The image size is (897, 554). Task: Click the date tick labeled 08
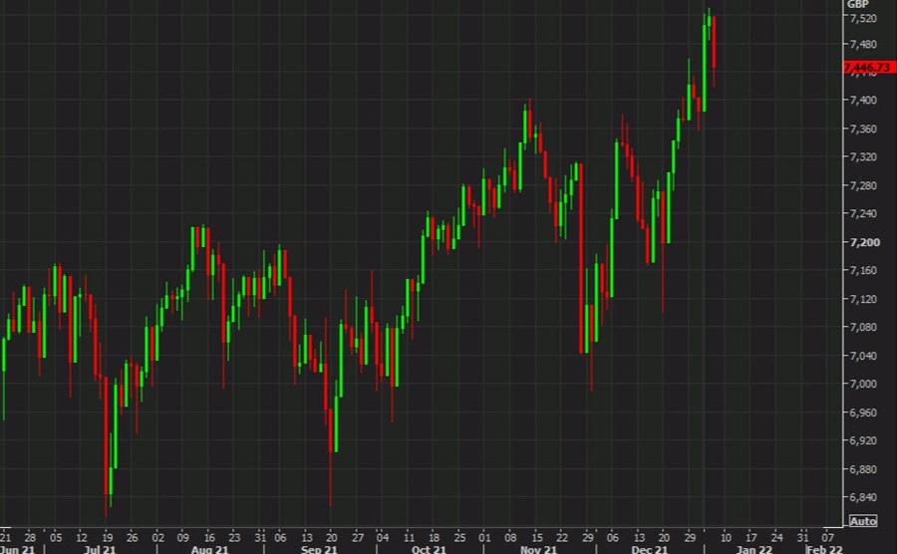[x=511, y=537]
